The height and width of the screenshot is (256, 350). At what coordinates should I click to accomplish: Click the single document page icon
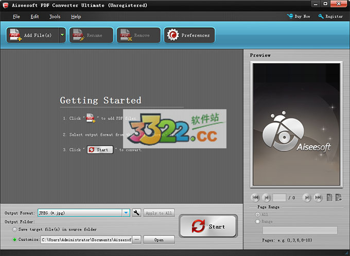[x=329, y=197]
